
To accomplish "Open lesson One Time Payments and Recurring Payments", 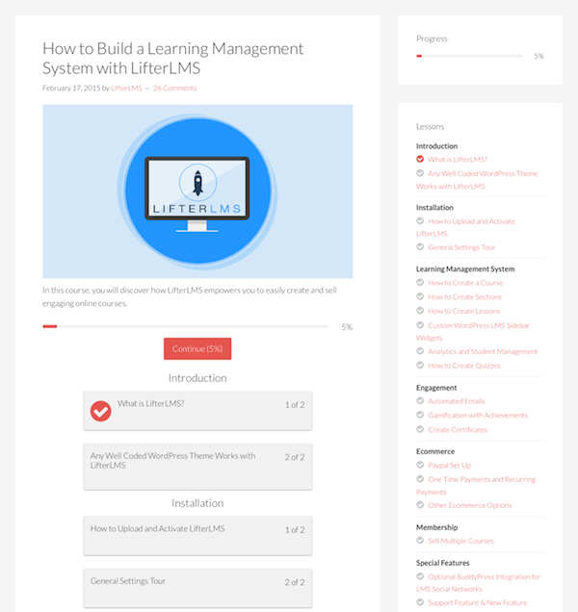I will tap(476, 486).
